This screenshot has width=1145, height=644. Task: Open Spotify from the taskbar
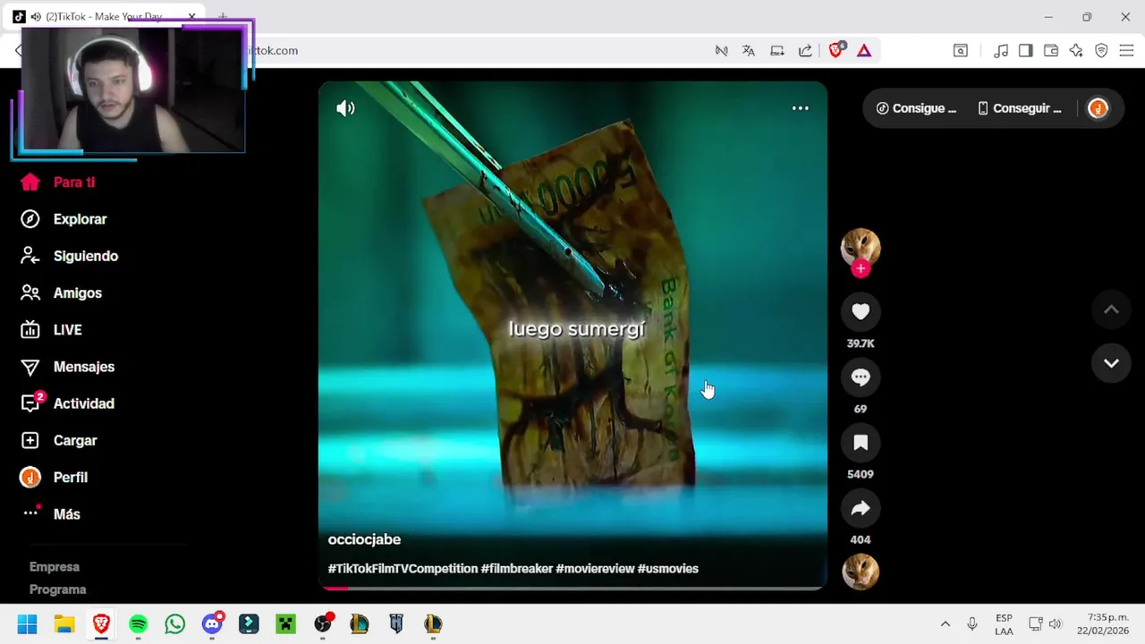(x=138, y=623)
